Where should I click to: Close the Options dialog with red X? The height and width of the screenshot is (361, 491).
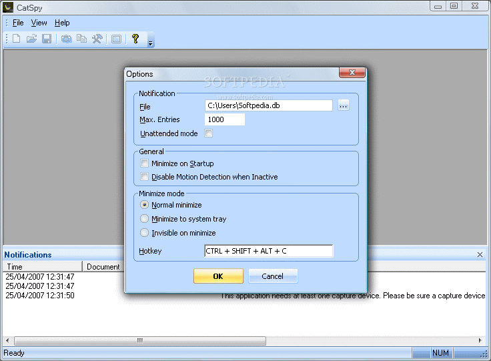tap(352, 73)
